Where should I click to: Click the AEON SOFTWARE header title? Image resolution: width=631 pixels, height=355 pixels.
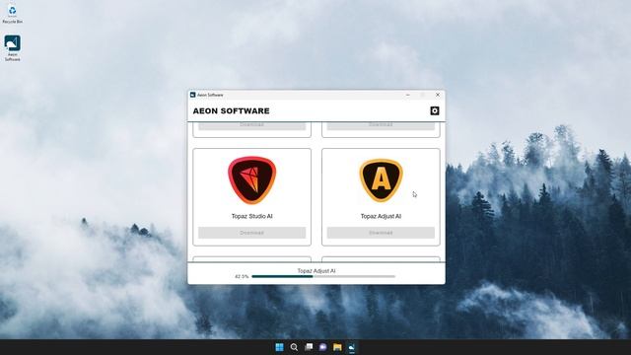(x=232, y=110)
